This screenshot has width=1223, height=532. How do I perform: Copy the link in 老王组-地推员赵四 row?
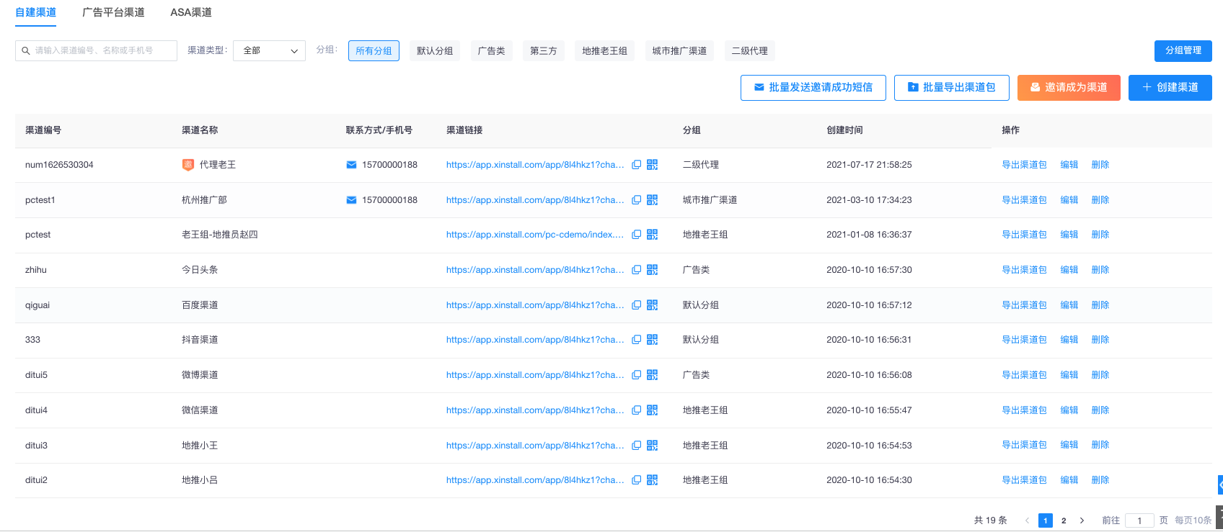tap(637, 235)
